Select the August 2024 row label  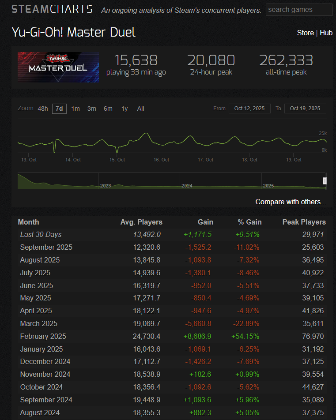pos(40,413)
